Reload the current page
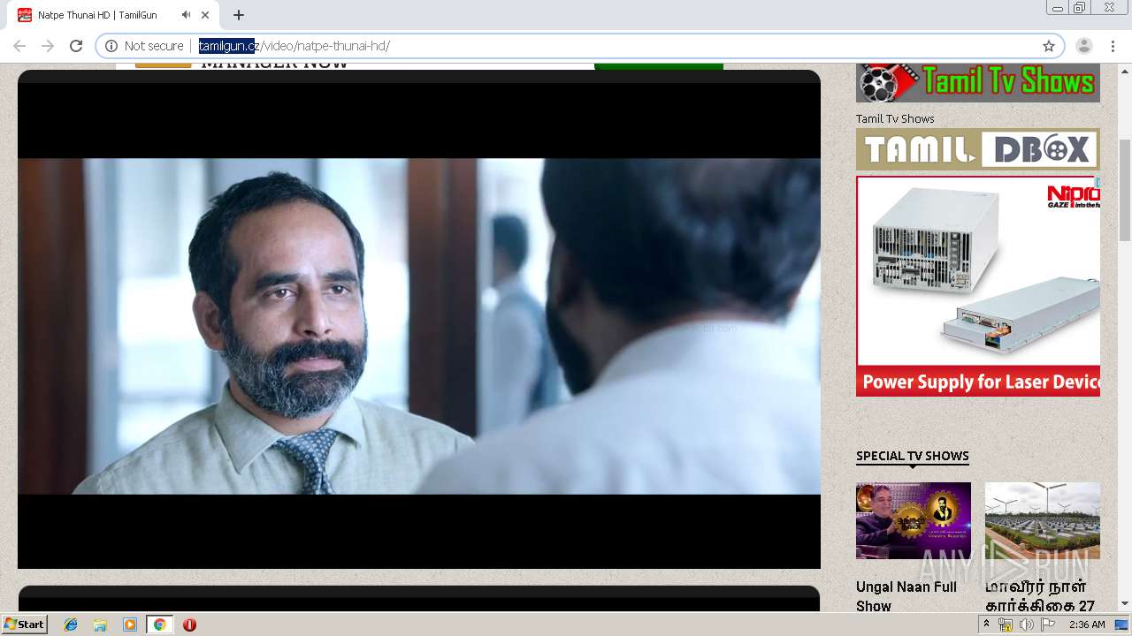 [76, 46]
